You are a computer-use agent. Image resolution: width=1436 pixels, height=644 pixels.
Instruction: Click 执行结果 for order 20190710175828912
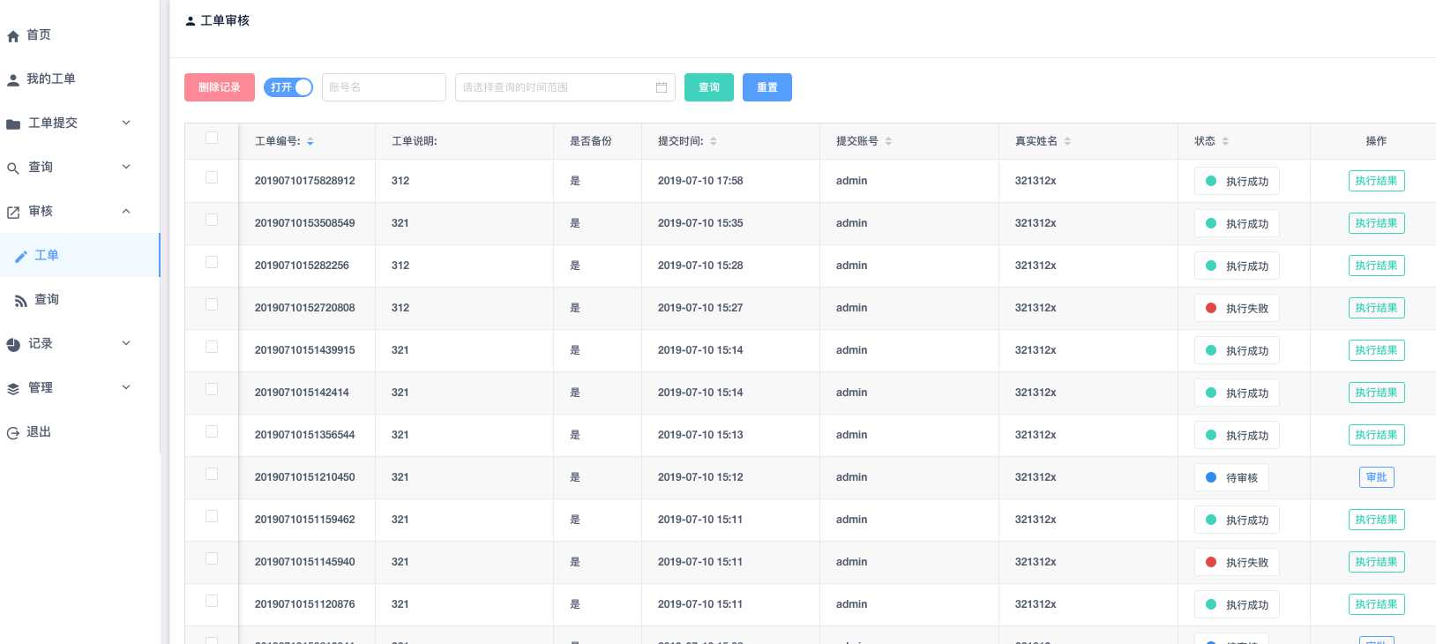1376,181
